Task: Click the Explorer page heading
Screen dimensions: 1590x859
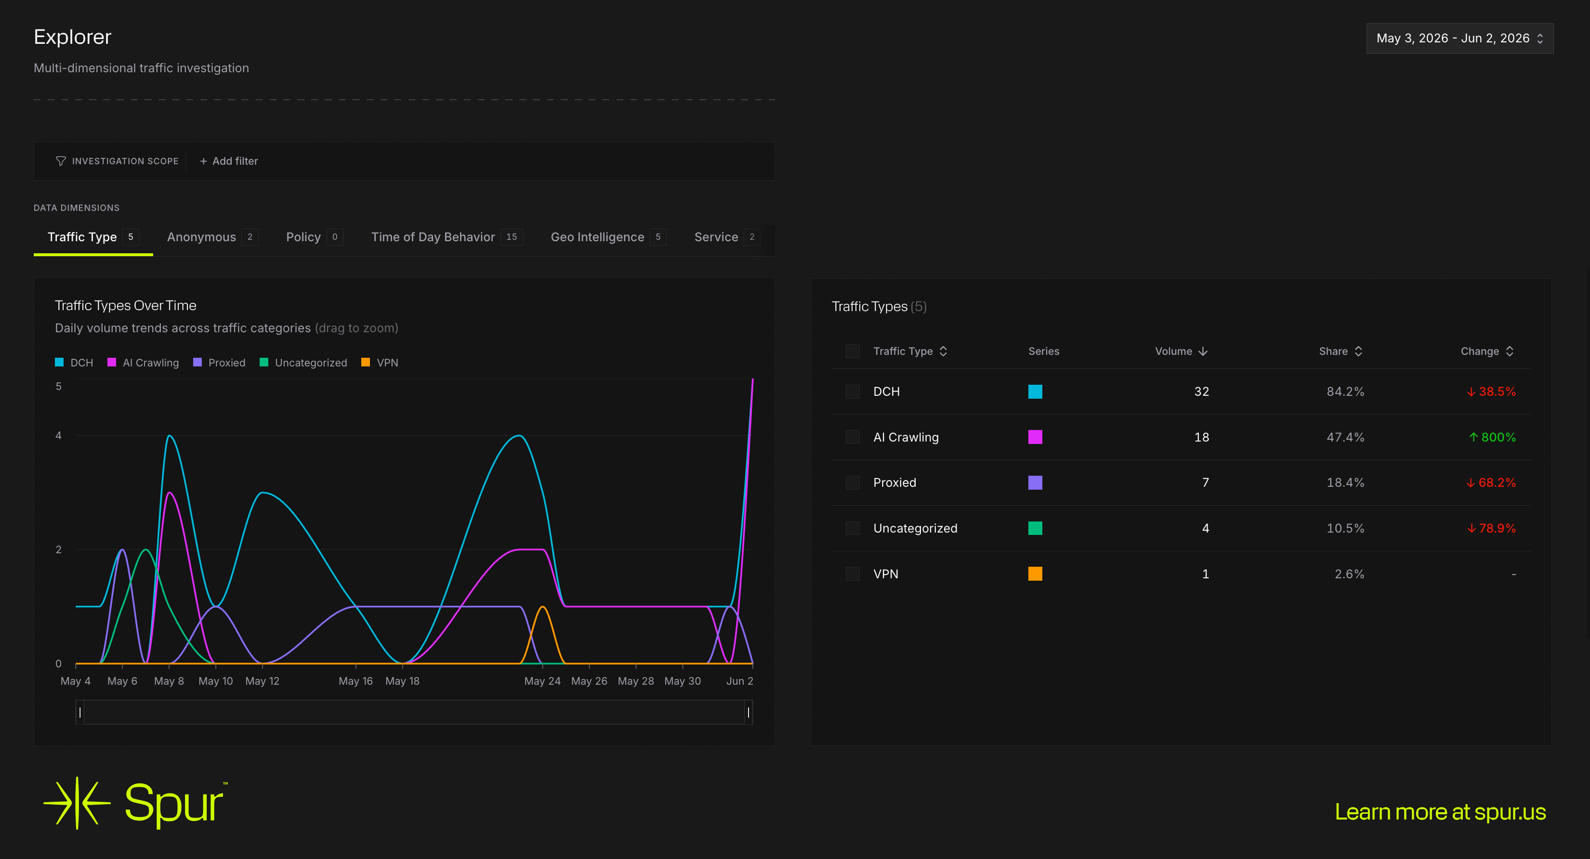Action: point(72,37)
